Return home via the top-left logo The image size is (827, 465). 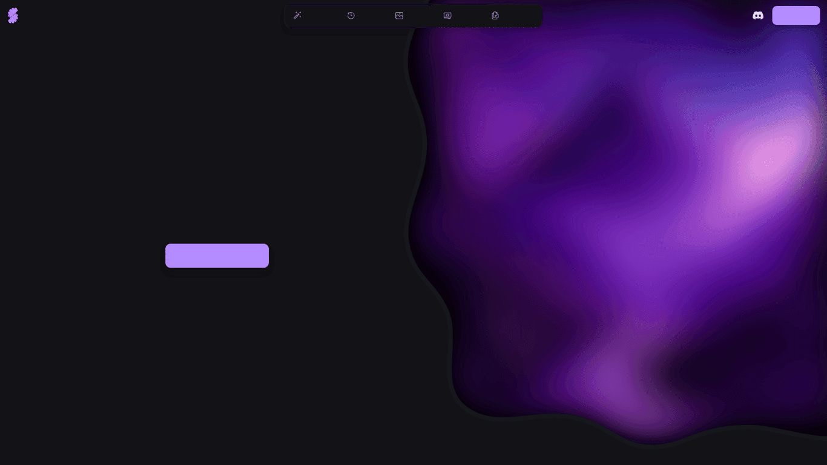(x=13, y=16)
